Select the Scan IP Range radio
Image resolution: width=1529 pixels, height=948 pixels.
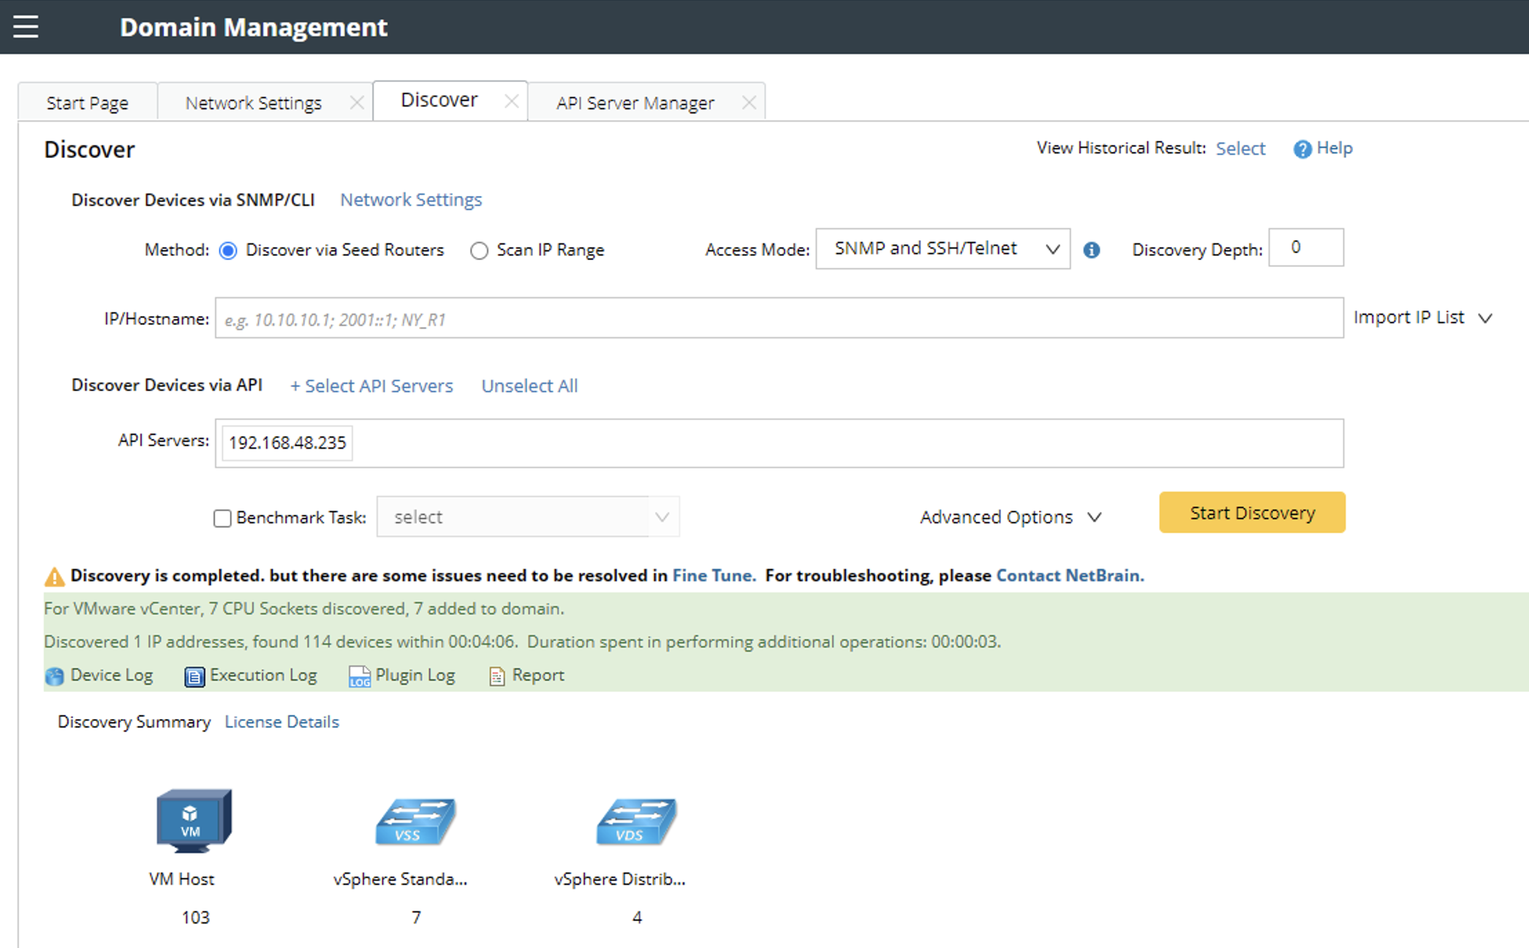pos(479,251)
